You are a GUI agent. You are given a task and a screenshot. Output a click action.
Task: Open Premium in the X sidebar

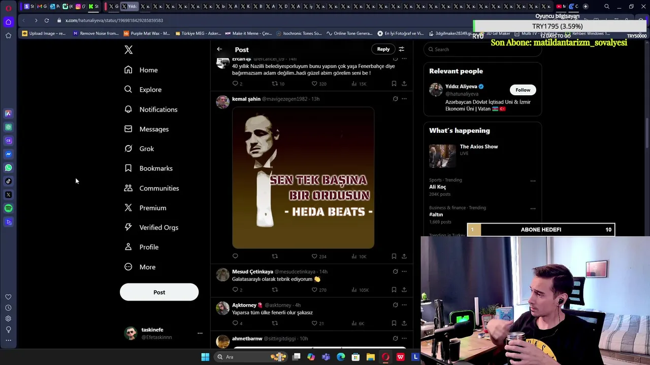click(x=145, y=208)
